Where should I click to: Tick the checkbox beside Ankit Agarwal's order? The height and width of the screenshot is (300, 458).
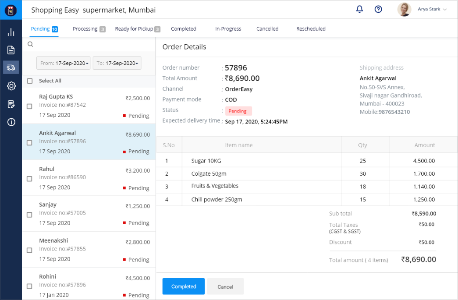pos(29,142)
